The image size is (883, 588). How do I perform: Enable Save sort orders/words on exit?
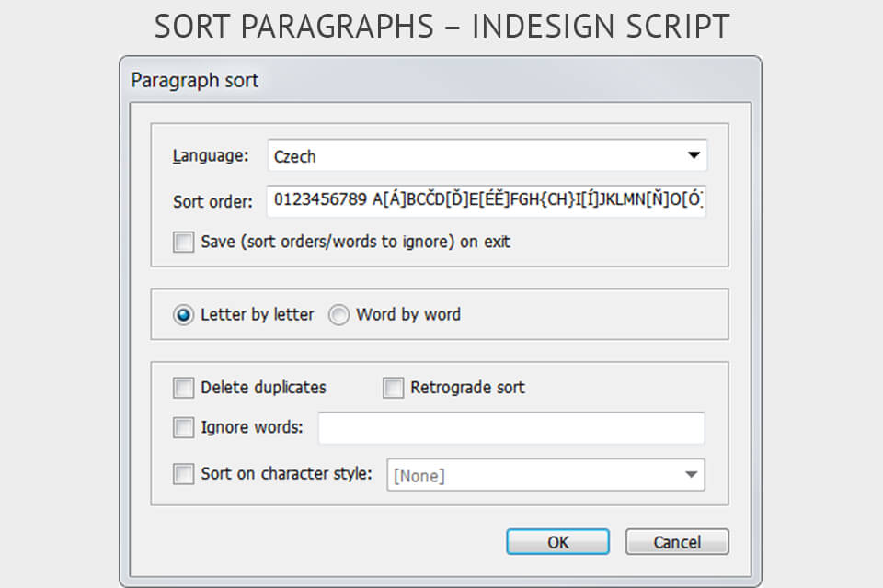pos(183,243)
